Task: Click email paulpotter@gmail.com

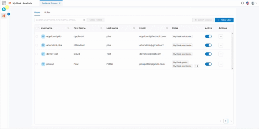Action: pyautogui.click(x=152, y=64)
